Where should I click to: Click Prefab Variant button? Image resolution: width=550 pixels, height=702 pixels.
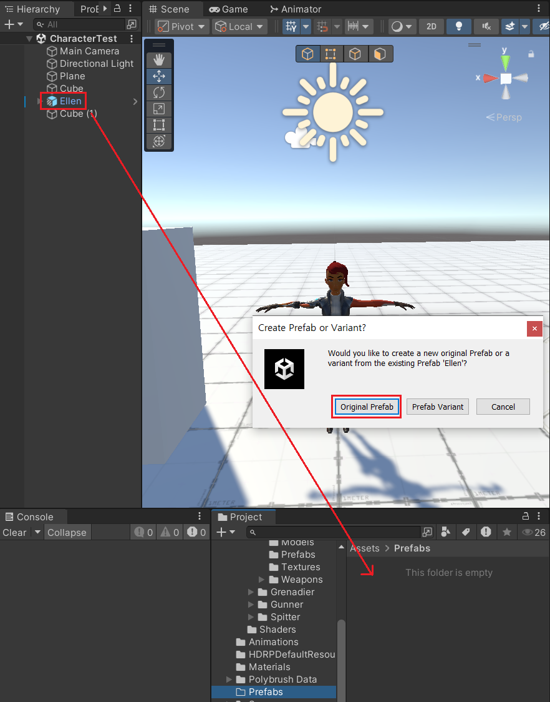tap(438, 407)
